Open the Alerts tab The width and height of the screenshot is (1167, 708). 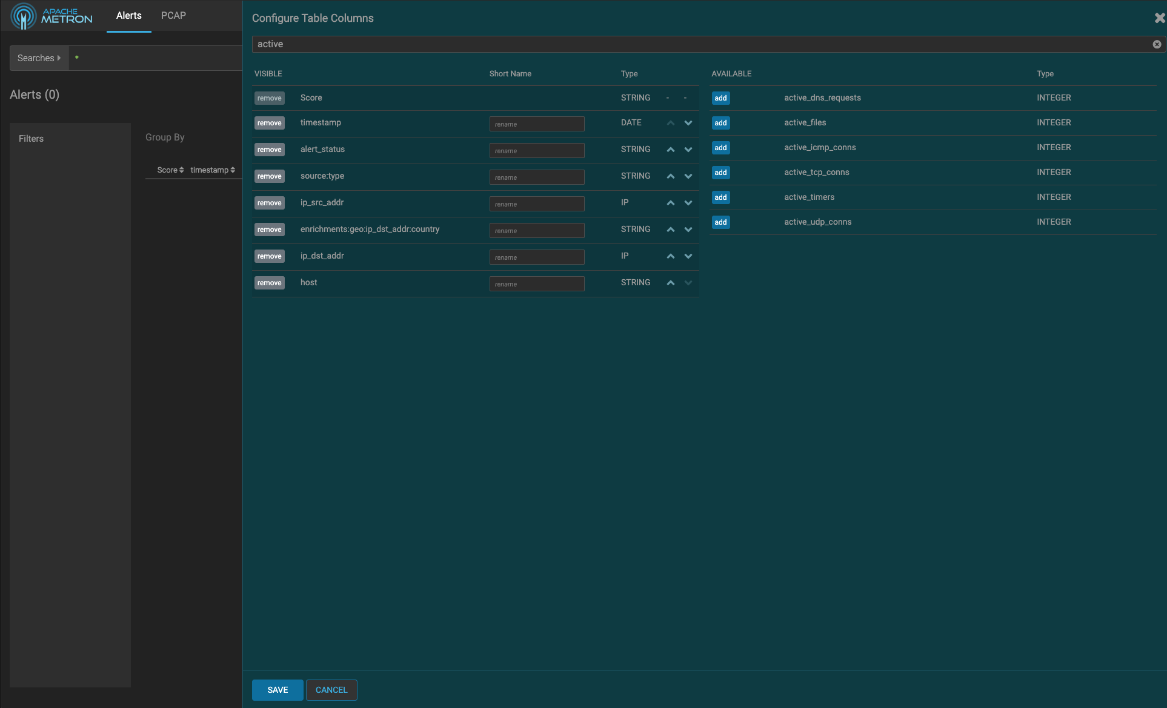coord(128,16)
